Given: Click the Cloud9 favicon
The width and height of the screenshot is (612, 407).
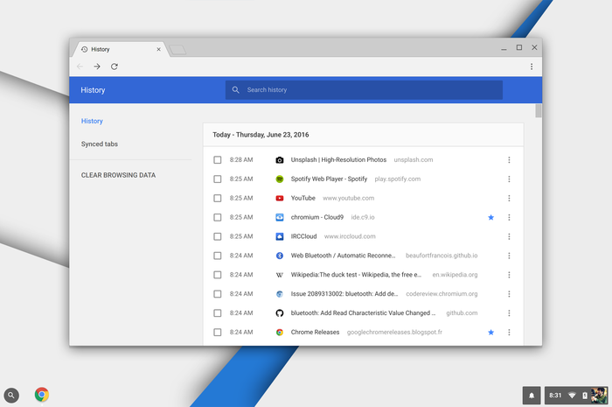Looking at the screenshot, I should (280, 217).
